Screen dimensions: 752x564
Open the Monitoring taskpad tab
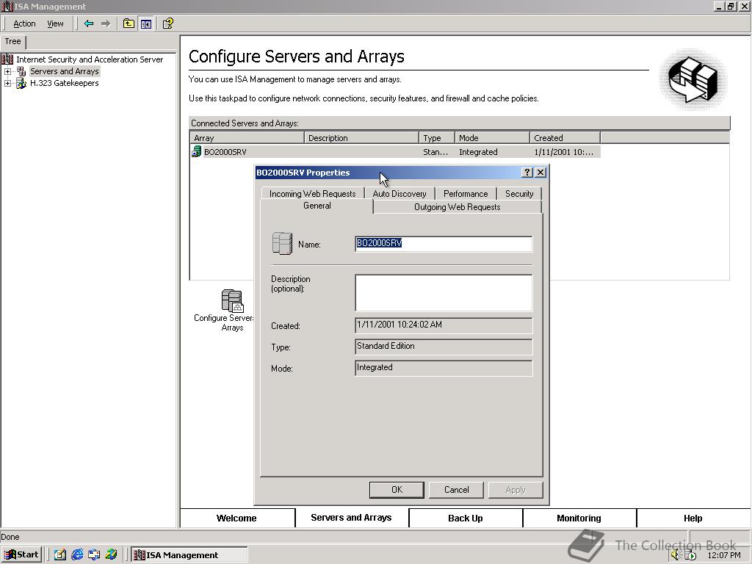click(579, 518)
